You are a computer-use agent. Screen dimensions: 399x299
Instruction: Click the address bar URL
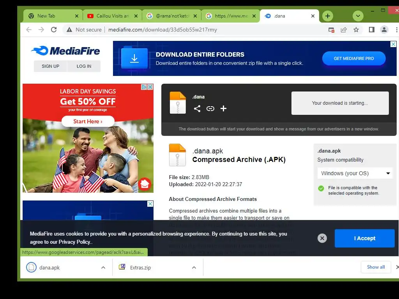[x=162, y=30]
